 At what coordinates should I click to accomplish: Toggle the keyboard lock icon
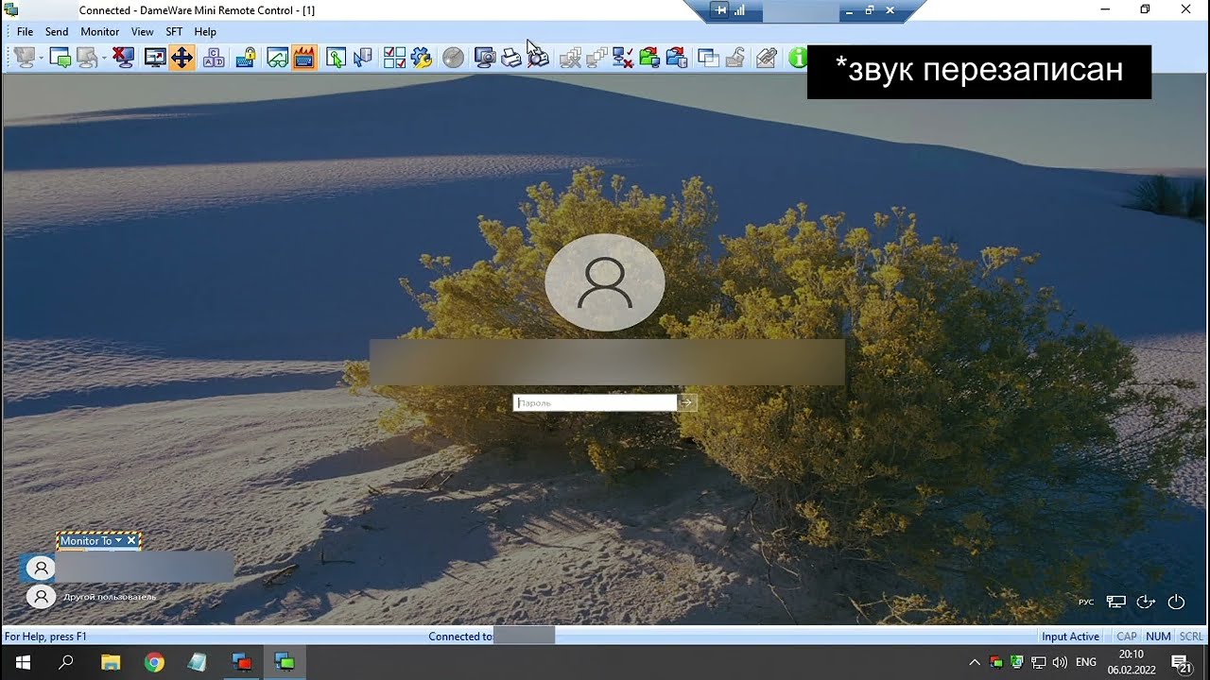(246, 58)
